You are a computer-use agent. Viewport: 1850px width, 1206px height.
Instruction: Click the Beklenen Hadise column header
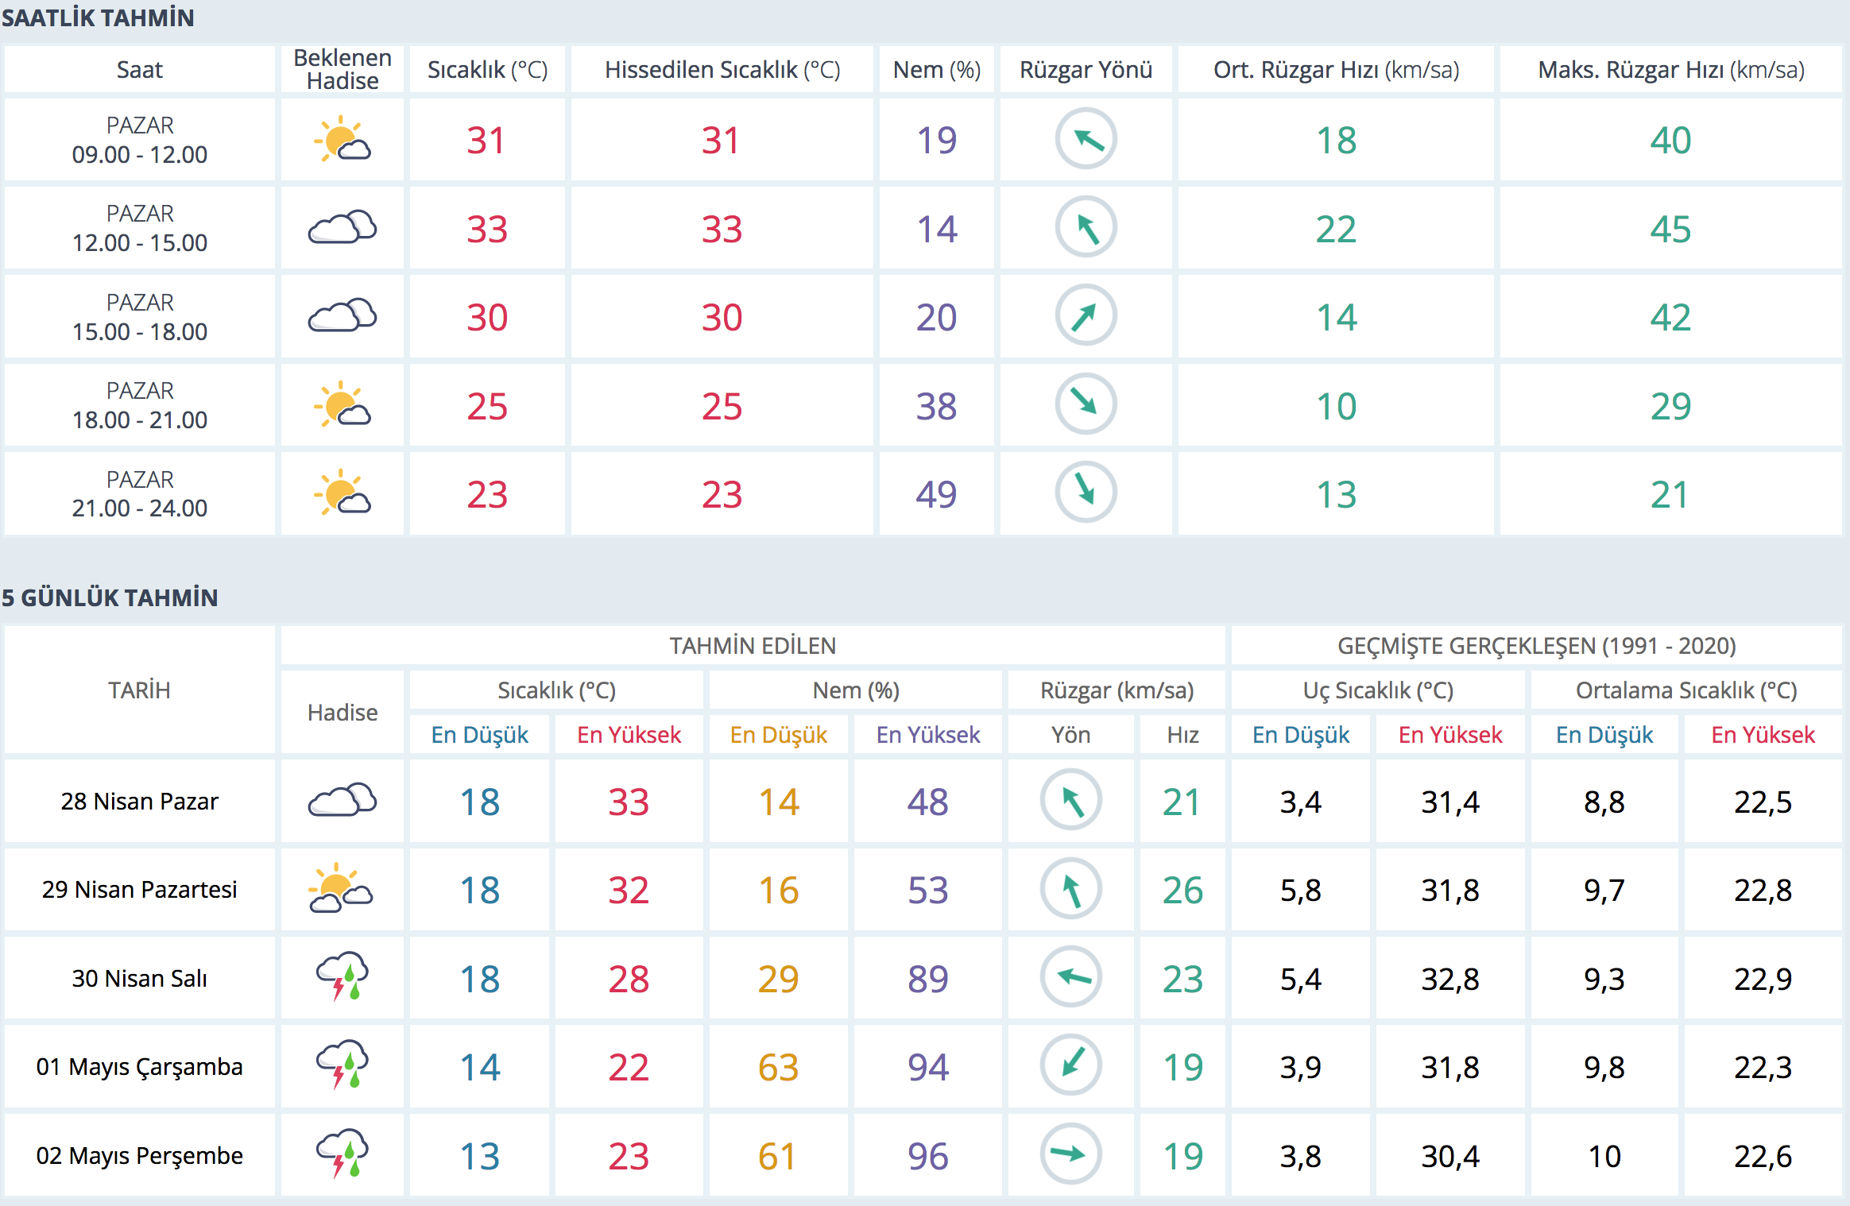click(x=343, y=69)
